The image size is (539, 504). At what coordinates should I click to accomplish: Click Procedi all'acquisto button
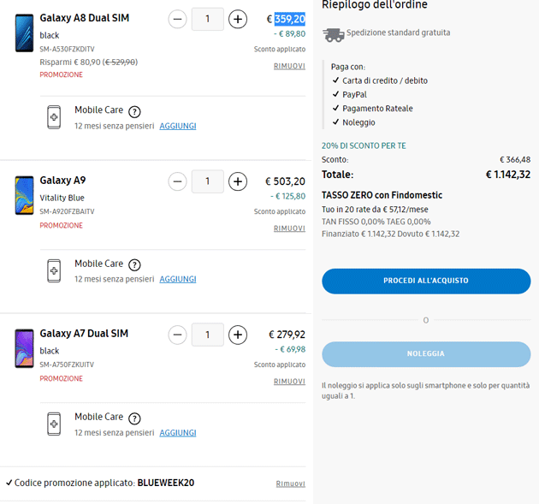click(x=426, y=281)
